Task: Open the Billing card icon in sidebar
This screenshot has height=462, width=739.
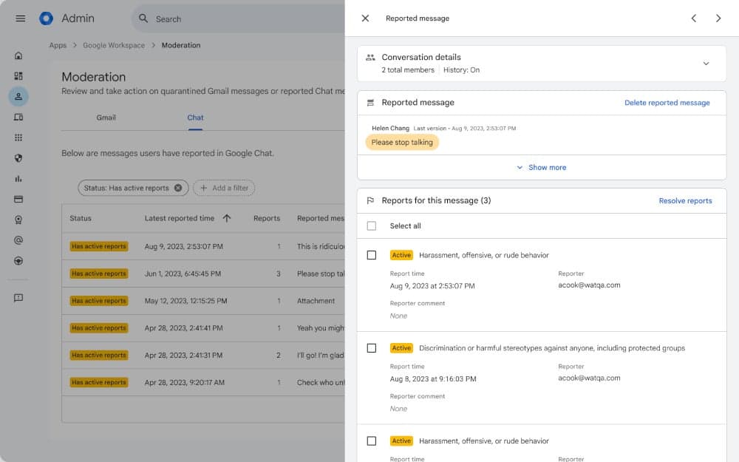Action: tap(19, 198)
